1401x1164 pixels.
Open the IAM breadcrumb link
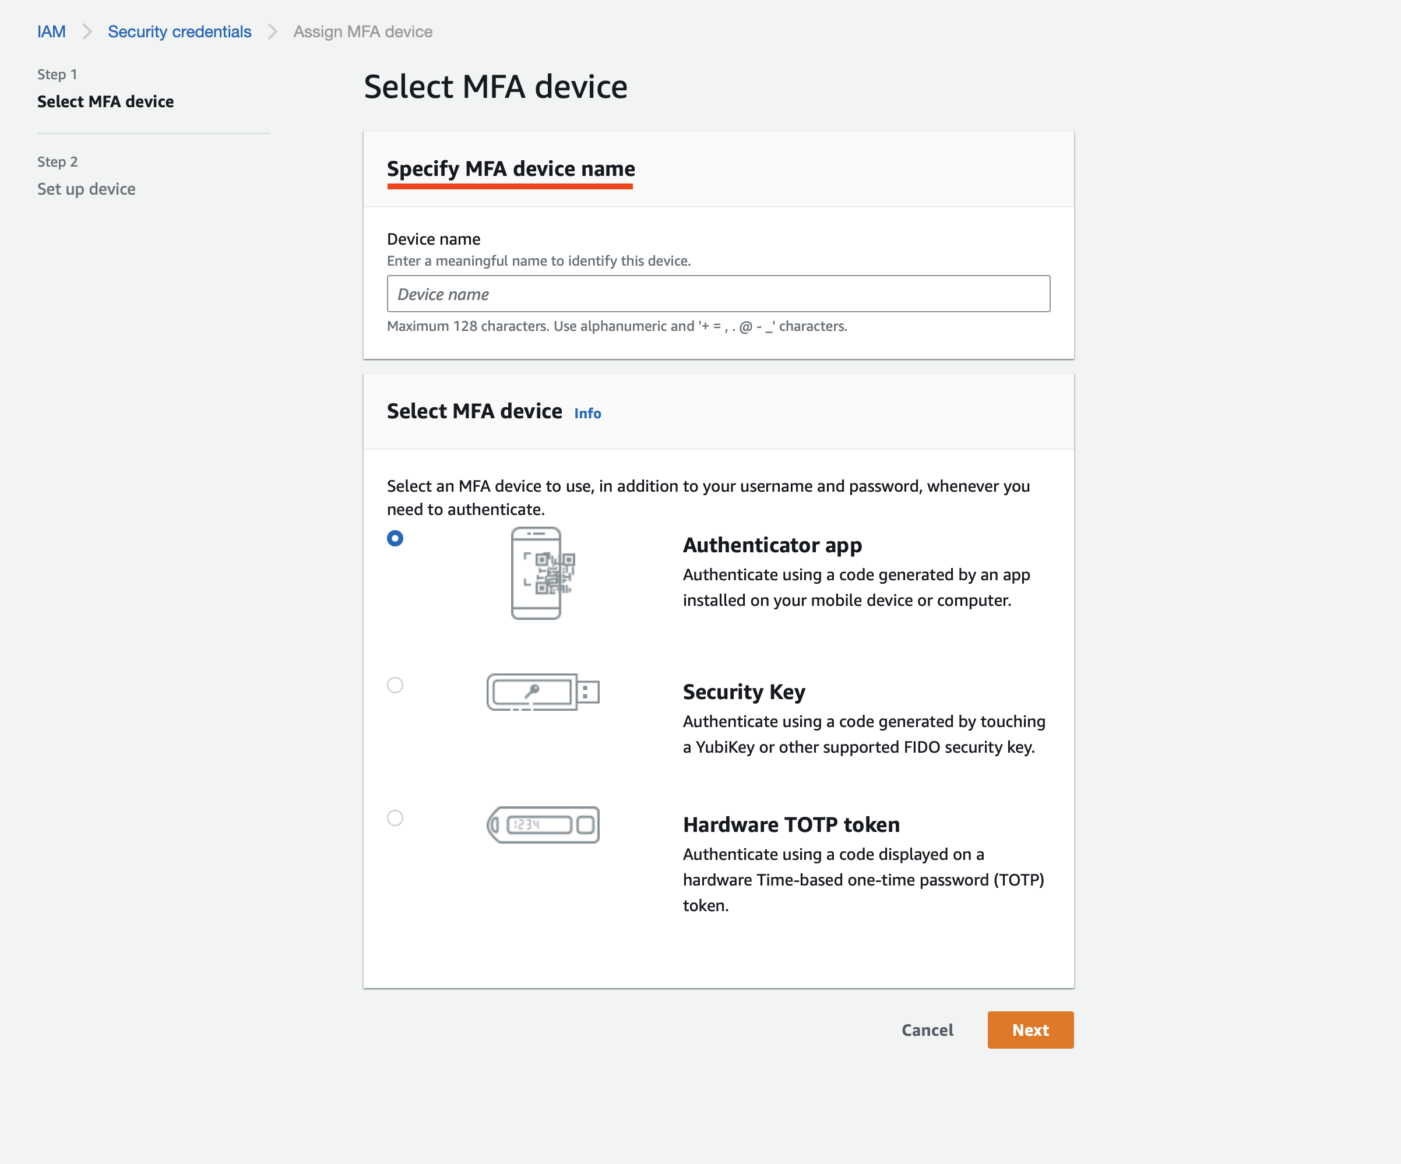51,31
